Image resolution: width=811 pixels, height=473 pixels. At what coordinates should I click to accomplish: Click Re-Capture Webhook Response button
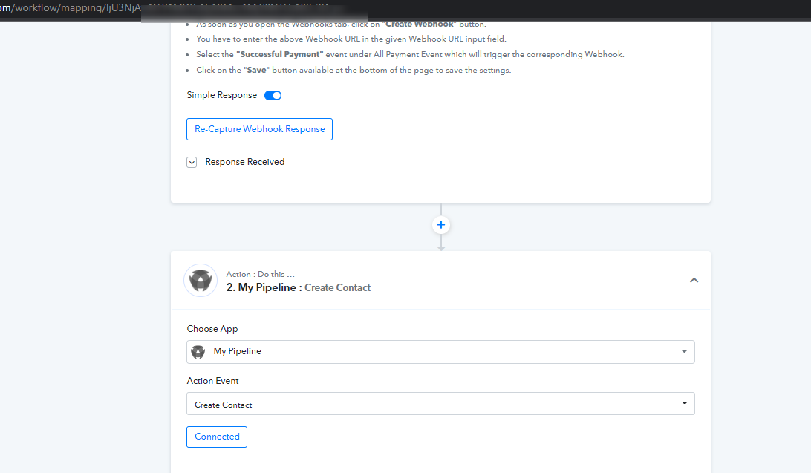[x=260, y=129]
